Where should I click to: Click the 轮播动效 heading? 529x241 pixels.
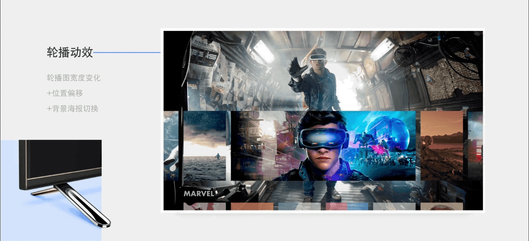70,52
